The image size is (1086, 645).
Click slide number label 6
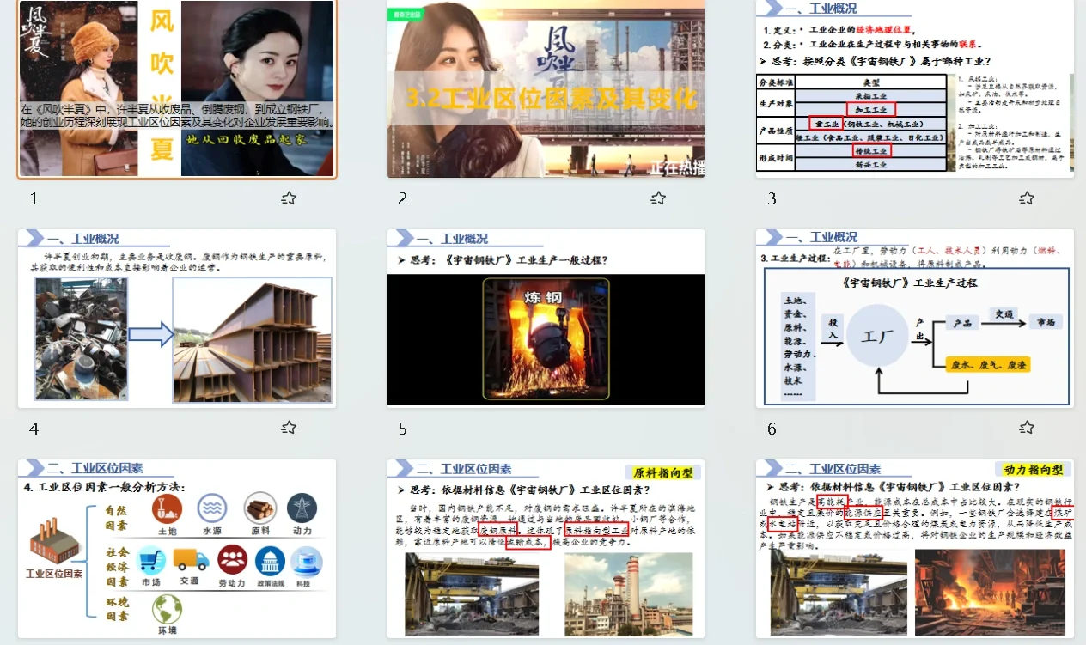pos(772,429)
